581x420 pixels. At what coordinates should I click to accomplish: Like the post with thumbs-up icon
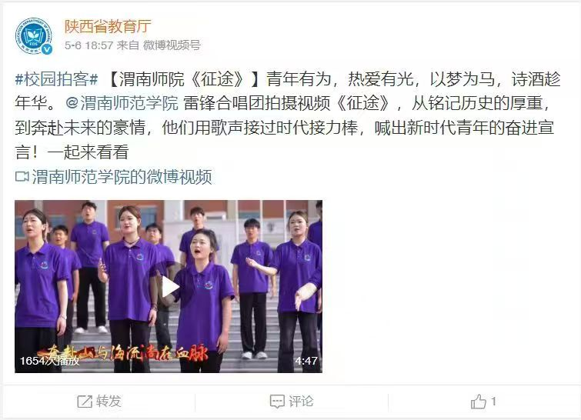[479, 402]
